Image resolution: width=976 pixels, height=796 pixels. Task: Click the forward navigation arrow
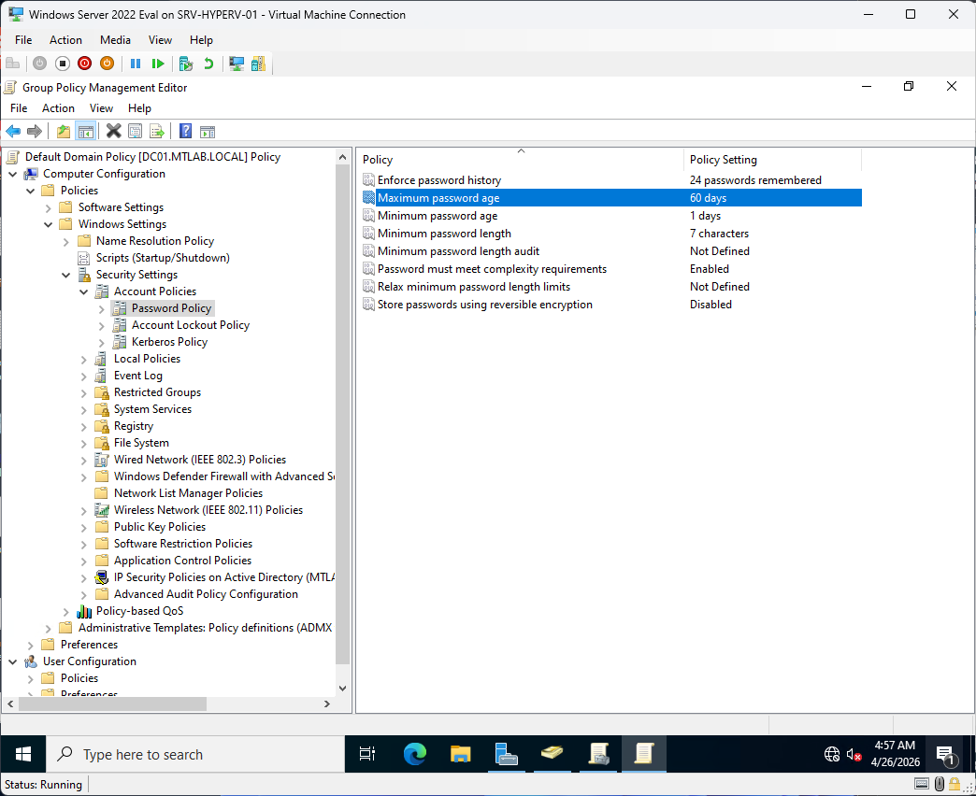click(35, 131)
